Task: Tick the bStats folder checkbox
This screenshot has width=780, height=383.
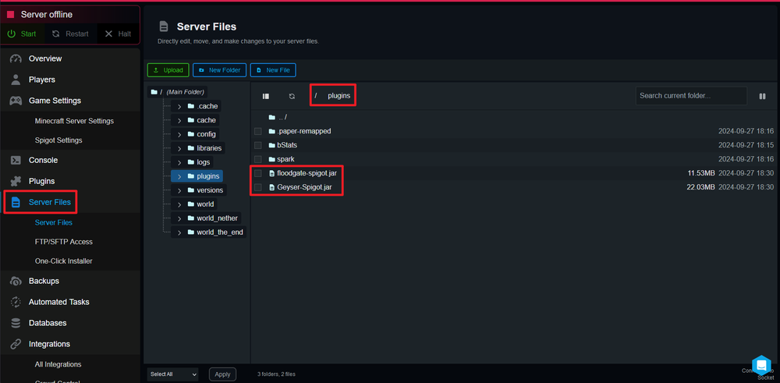Action: click(258, 145)
